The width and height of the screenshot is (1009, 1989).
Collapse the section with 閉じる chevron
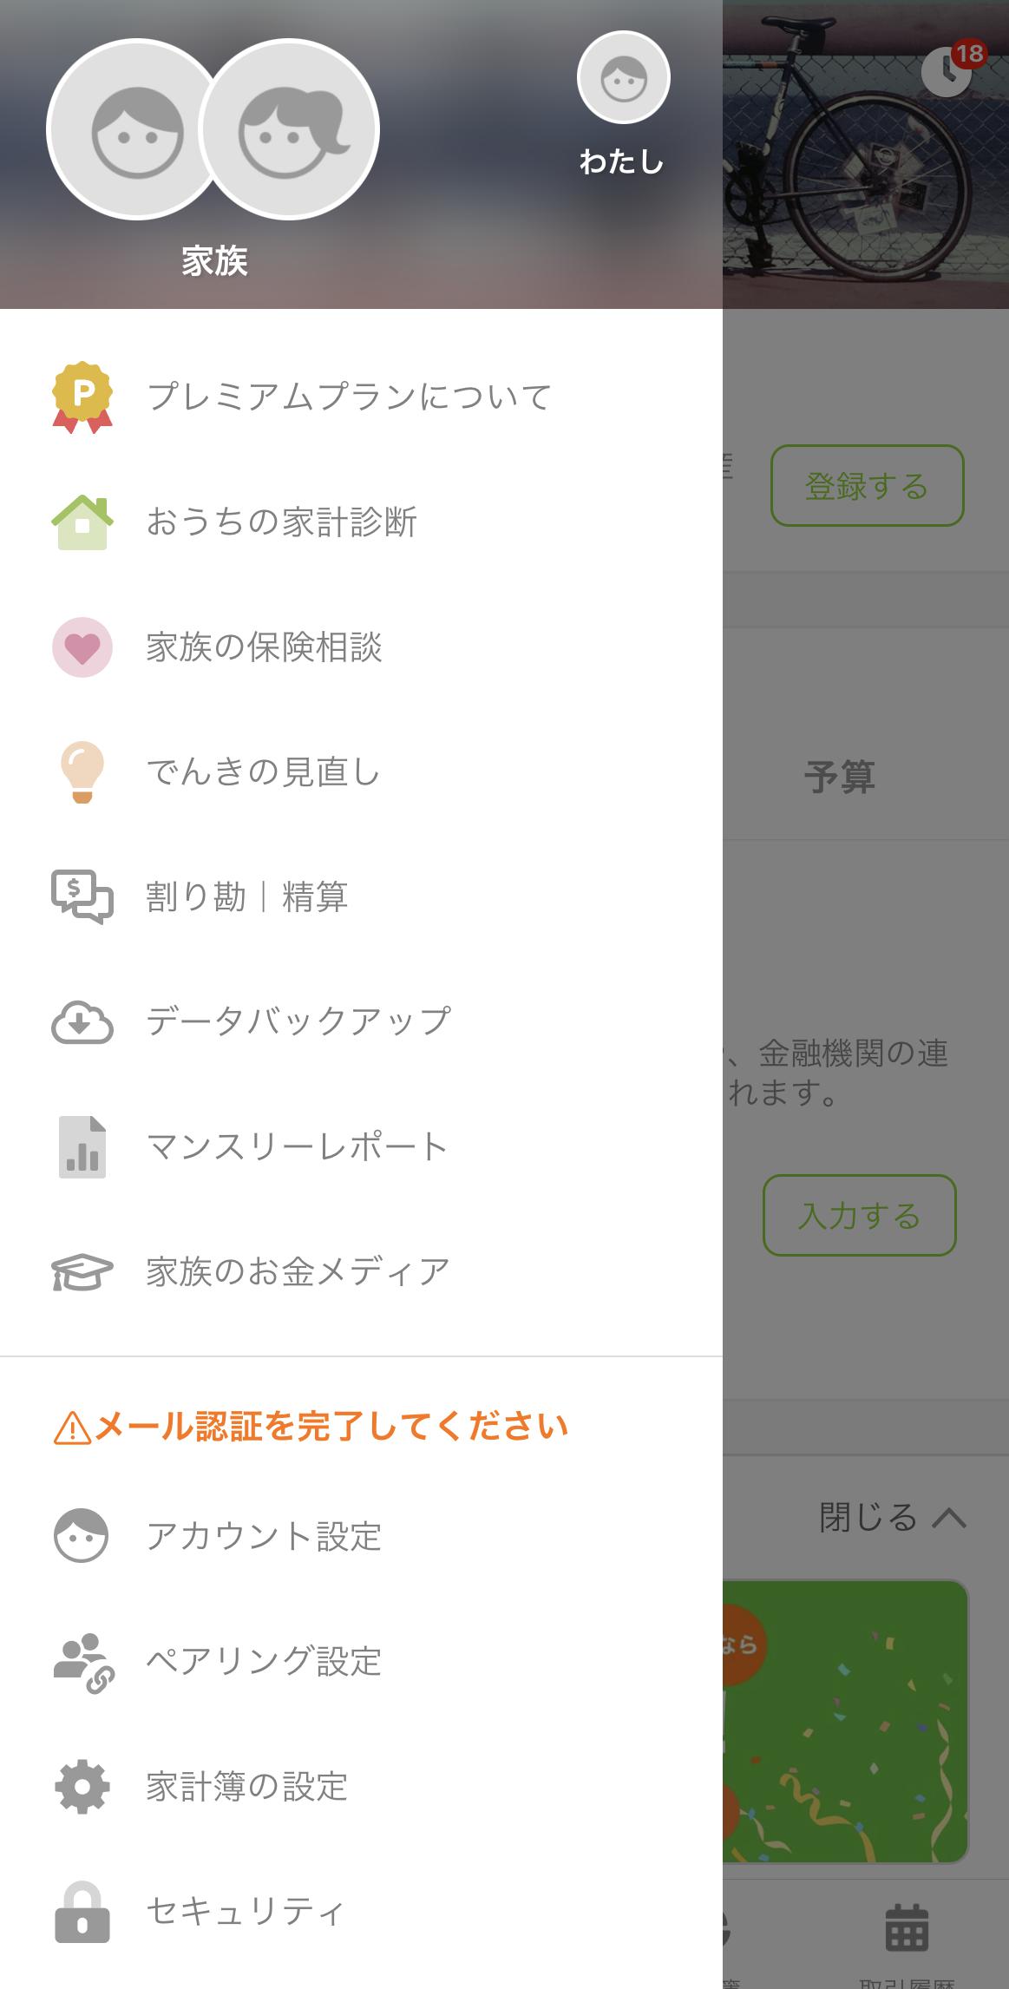[892, 1518]
